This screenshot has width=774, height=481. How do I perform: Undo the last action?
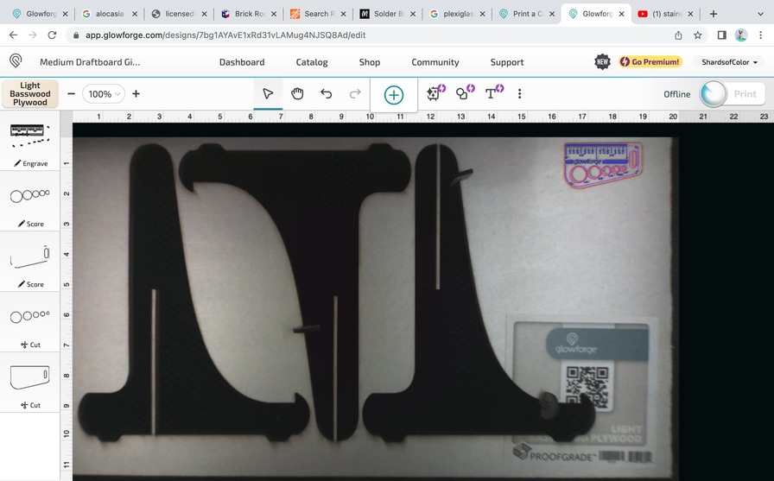326,94
